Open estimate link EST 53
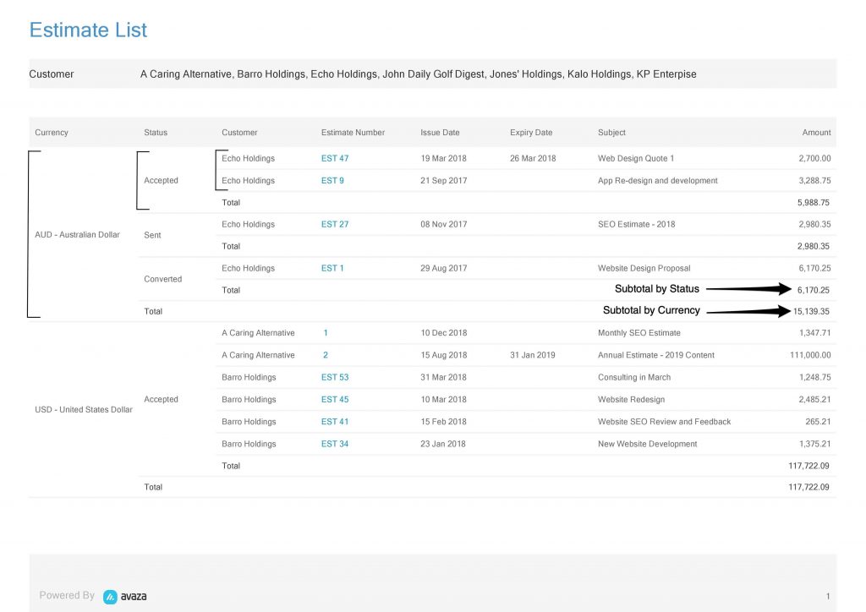Image resolution: width=866 pixels, height=612 pixels. (x=335, y=378)
